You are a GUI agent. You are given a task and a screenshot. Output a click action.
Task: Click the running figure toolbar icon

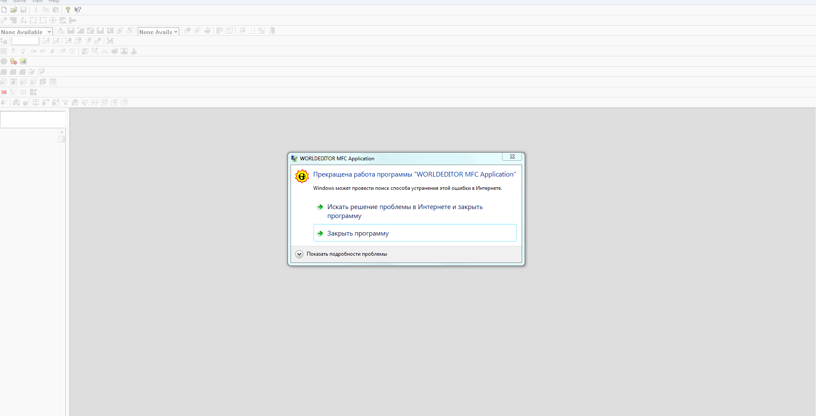click(x=23, y=20)
